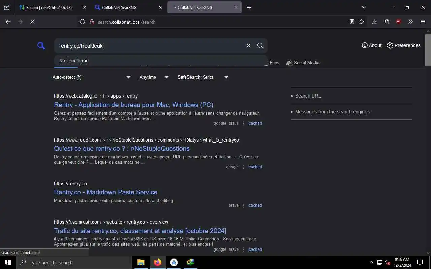The width and height of the screenshot is (431, 269).
Task: Open Firefox from the taskbar
Action: (x=158, y=262)
